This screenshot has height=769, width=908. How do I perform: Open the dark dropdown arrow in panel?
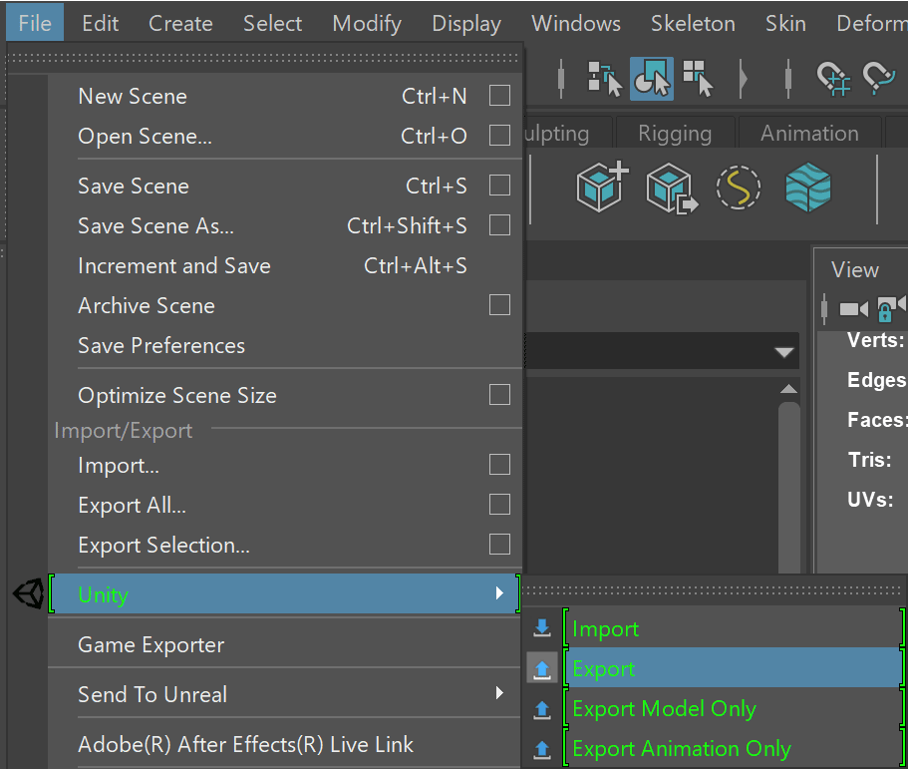[x=784, y=352]
